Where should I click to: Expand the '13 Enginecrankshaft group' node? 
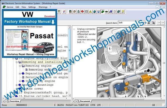[x=13, y=93]
